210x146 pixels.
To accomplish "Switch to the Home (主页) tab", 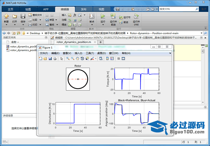I will pos(11,9).
